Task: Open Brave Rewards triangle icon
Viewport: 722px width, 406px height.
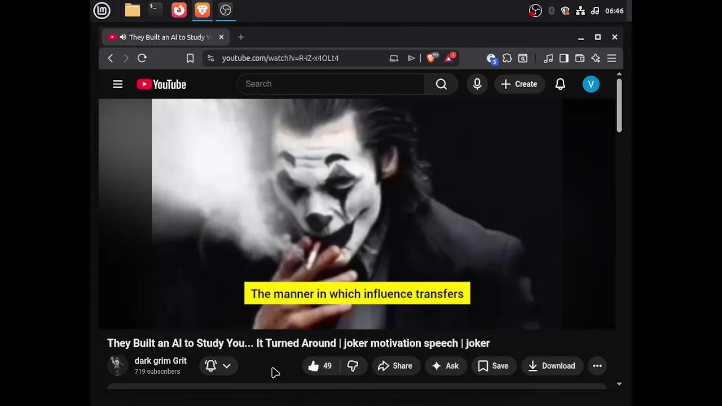Action: [x=450, y=58]
